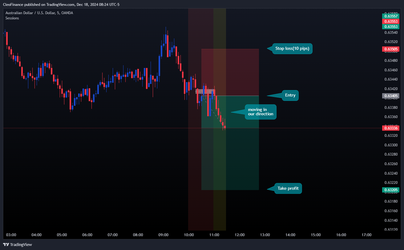Click the 09:00 time axis label

coord(163,235)
